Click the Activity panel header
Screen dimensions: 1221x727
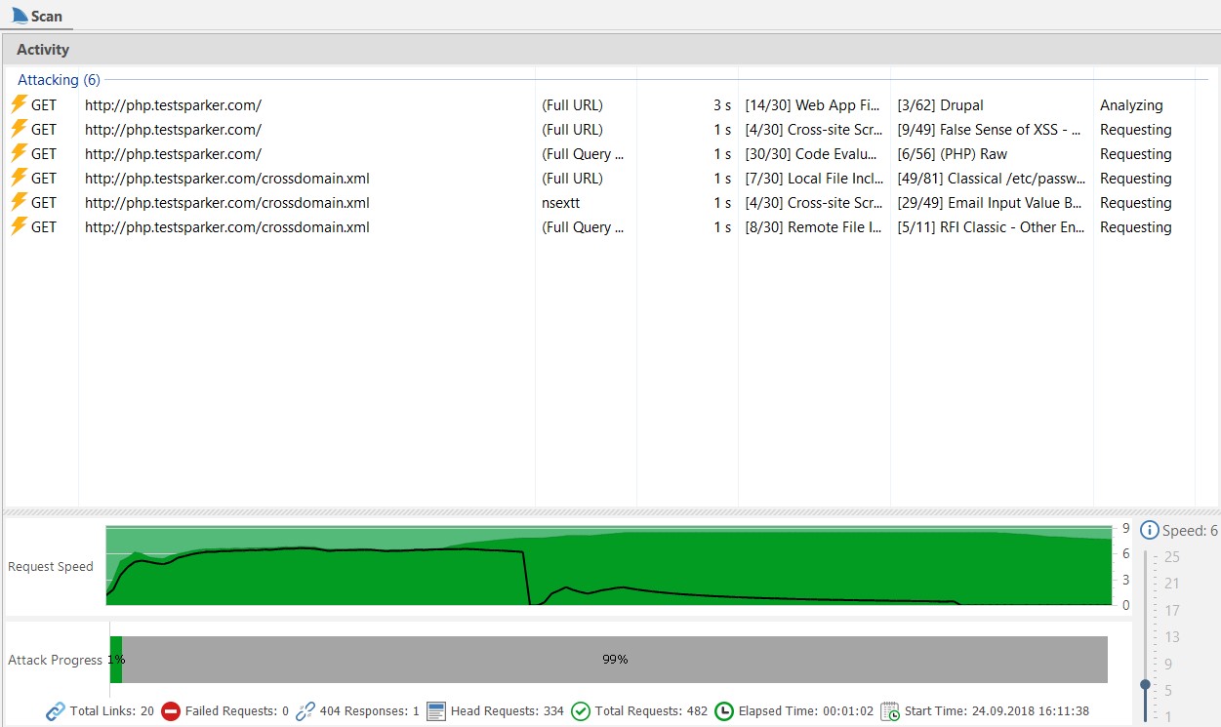44,49
